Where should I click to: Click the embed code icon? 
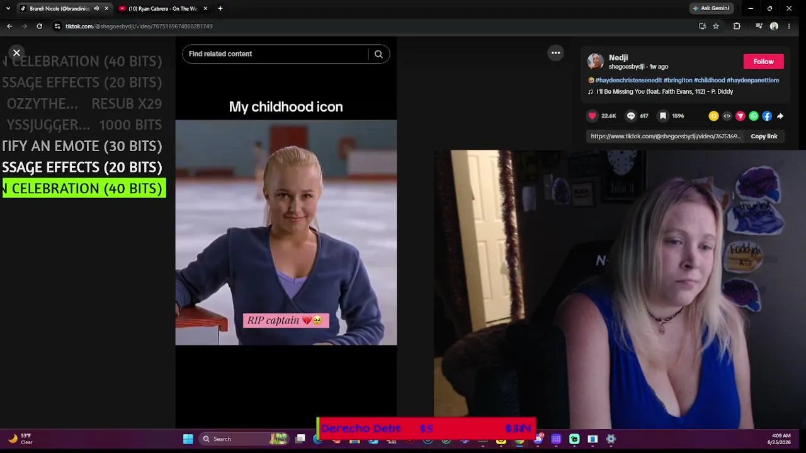click(x=727, y=116)
